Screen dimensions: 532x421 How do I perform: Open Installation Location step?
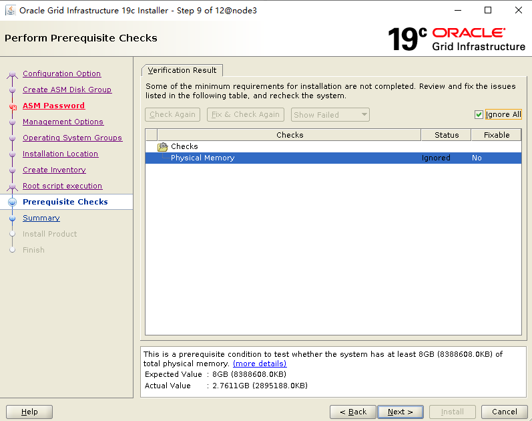(x=60, y=154)
